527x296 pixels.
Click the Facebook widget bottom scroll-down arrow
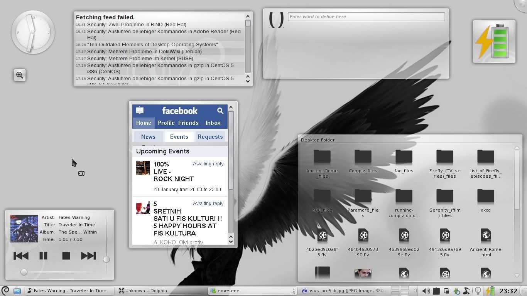[231, 242]
